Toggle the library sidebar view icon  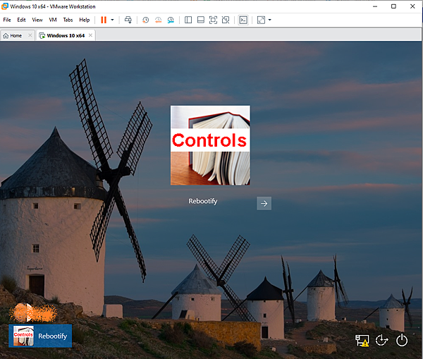point(188,20)
